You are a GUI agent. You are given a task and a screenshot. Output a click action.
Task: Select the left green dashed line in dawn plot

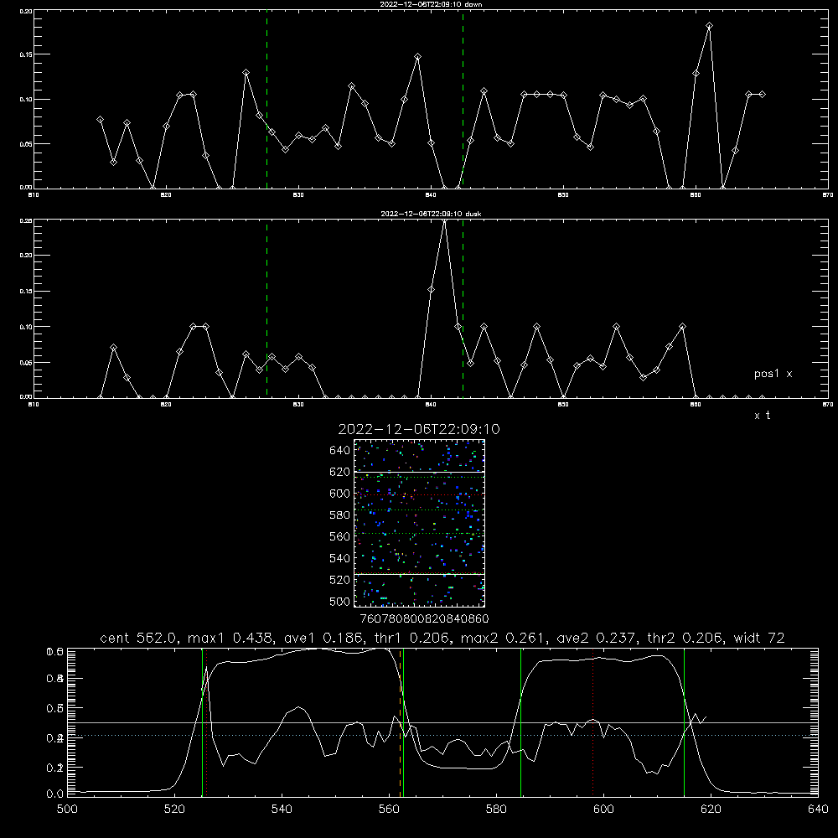[x=266, y=99]
